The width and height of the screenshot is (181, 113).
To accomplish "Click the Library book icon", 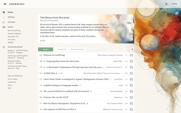I will [4, 27].
